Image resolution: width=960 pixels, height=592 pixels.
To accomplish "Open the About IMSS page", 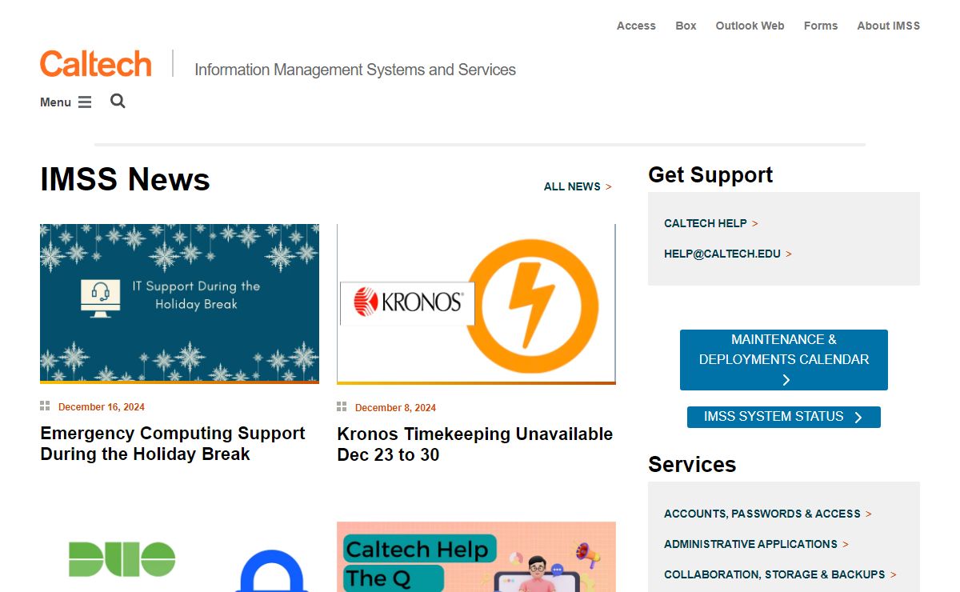I will pyautogui.click(x=888, y=26).
